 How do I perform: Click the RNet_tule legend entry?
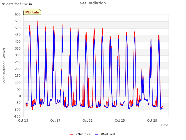tap(80, 134)
